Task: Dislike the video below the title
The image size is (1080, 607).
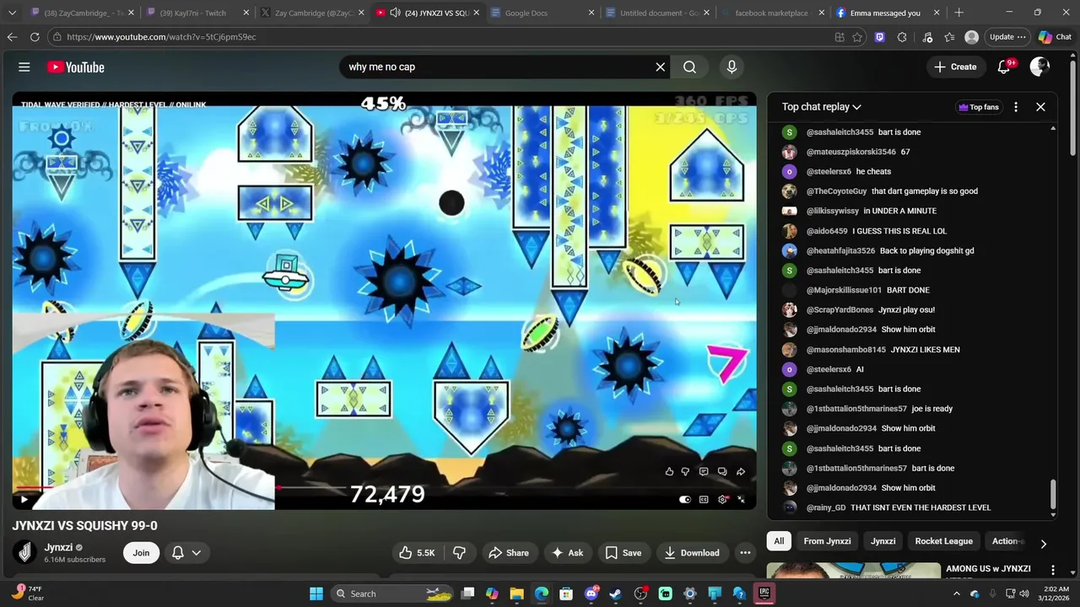Action: (460, 553)
